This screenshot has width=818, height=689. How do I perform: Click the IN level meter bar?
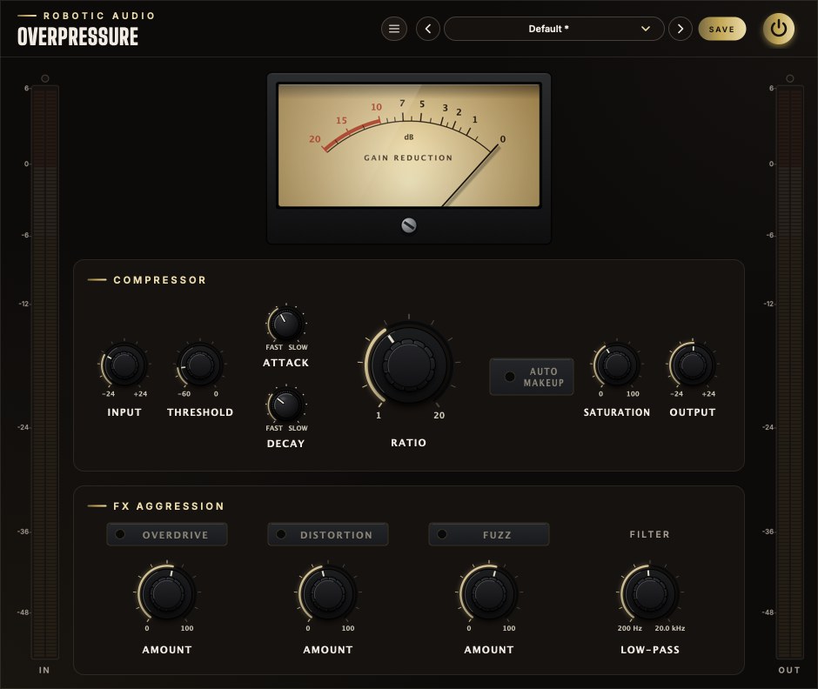coord(45,372)
